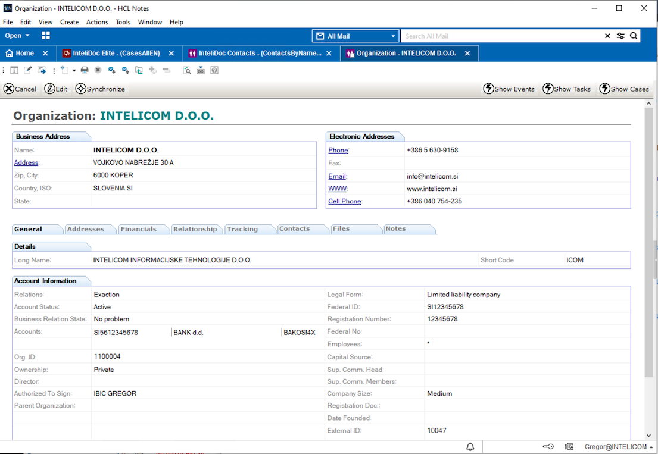The width and height of the screenshot is (658, 454).
Task: Click the mail envelope with down arrow icon
Action: pos(111,70)
